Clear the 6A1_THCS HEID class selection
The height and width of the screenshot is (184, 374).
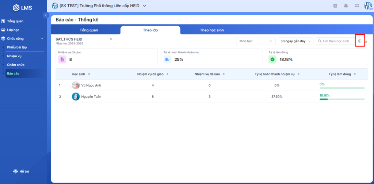[111, 39]
